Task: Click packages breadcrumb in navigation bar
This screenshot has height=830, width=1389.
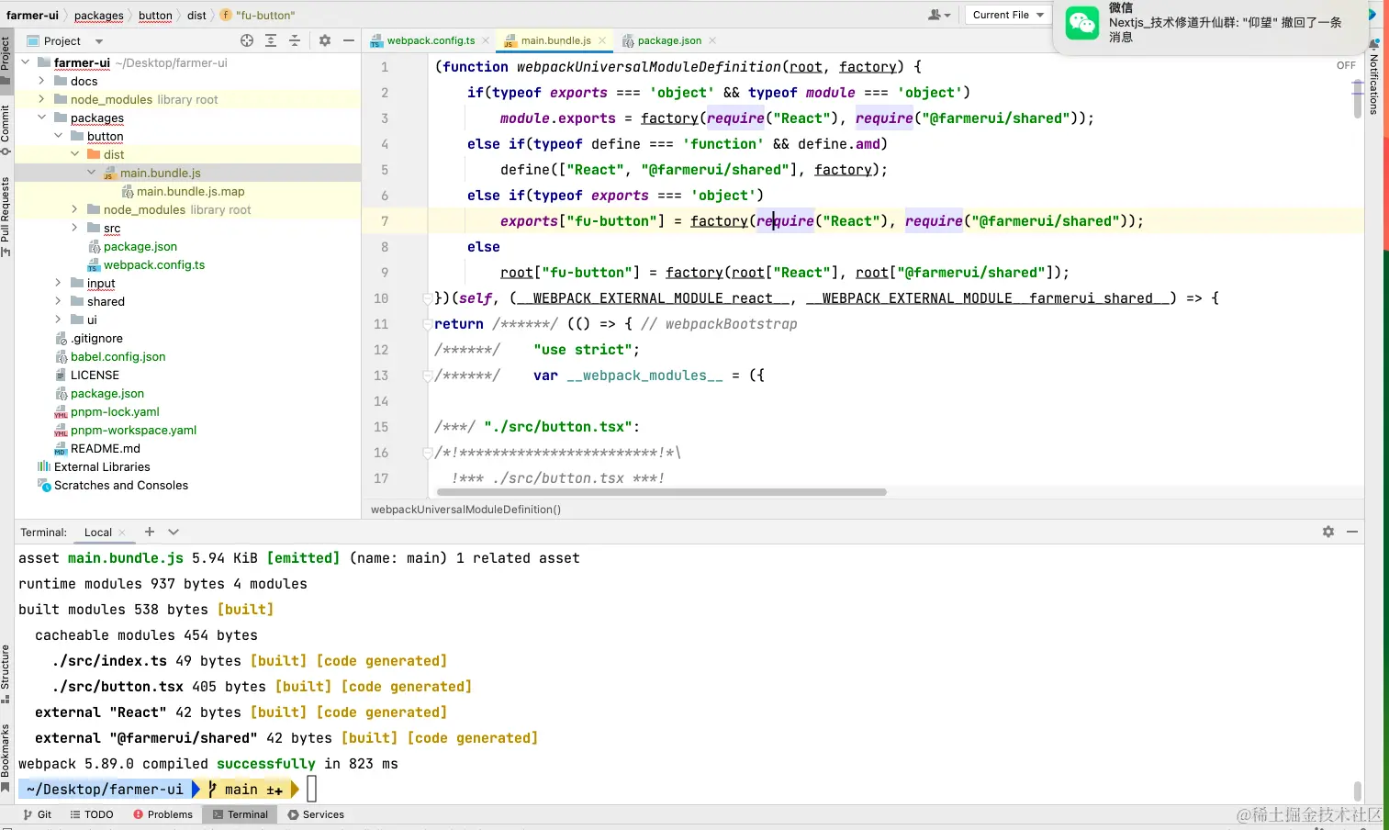Action: tap(98, 16)
